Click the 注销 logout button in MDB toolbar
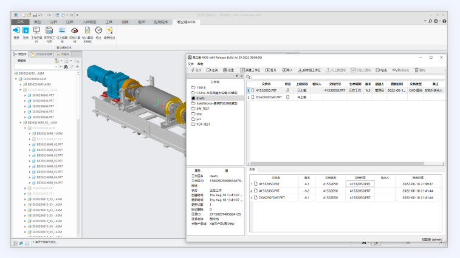 point(212,70)
